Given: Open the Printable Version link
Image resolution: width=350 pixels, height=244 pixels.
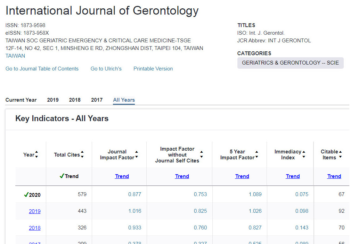Looking at the screenshot, I should pyautogui.click(x=153, y=69).
